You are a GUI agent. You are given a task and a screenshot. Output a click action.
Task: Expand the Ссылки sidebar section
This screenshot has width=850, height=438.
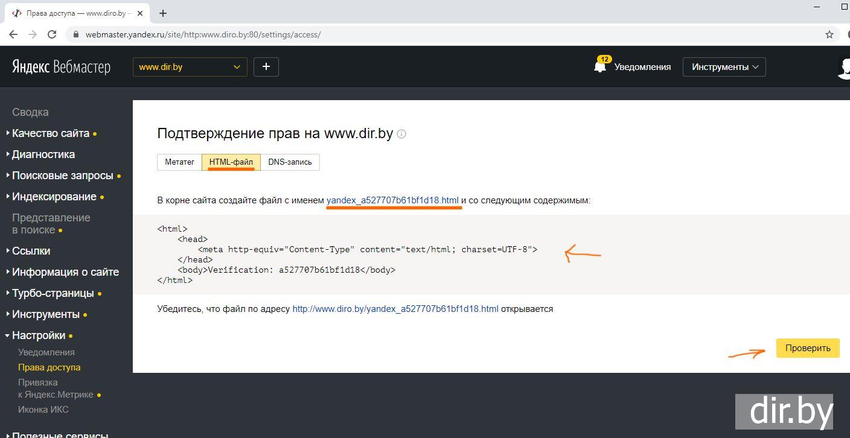[31, 251]
